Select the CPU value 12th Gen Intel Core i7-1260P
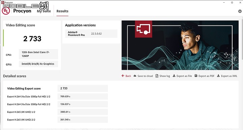Viewport: 243px width, 130px height. [38, 54]
